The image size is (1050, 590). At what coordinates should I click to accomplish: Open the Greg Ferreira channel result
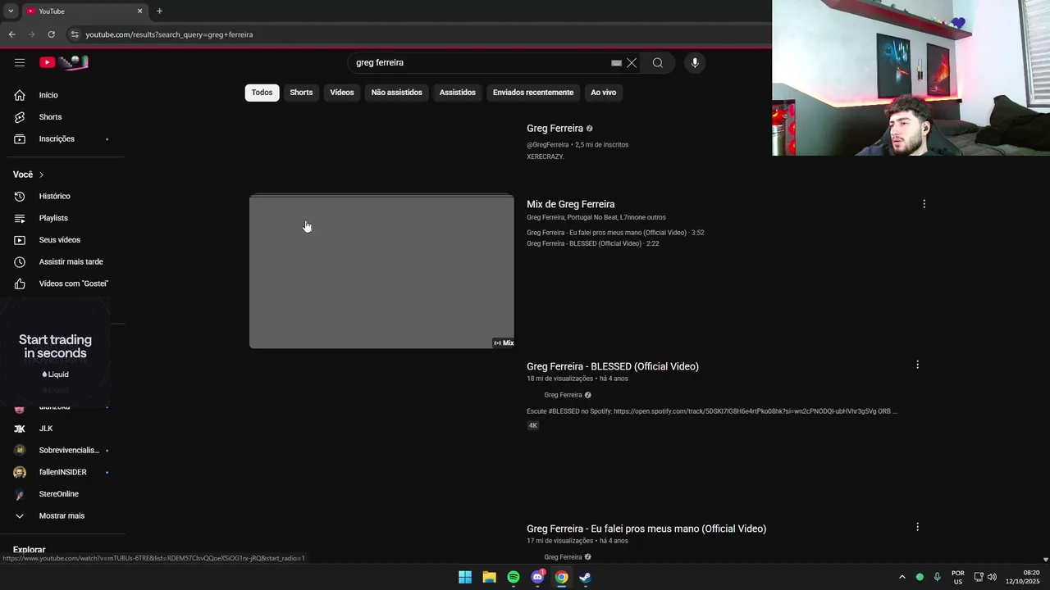[x=555, y=129]
